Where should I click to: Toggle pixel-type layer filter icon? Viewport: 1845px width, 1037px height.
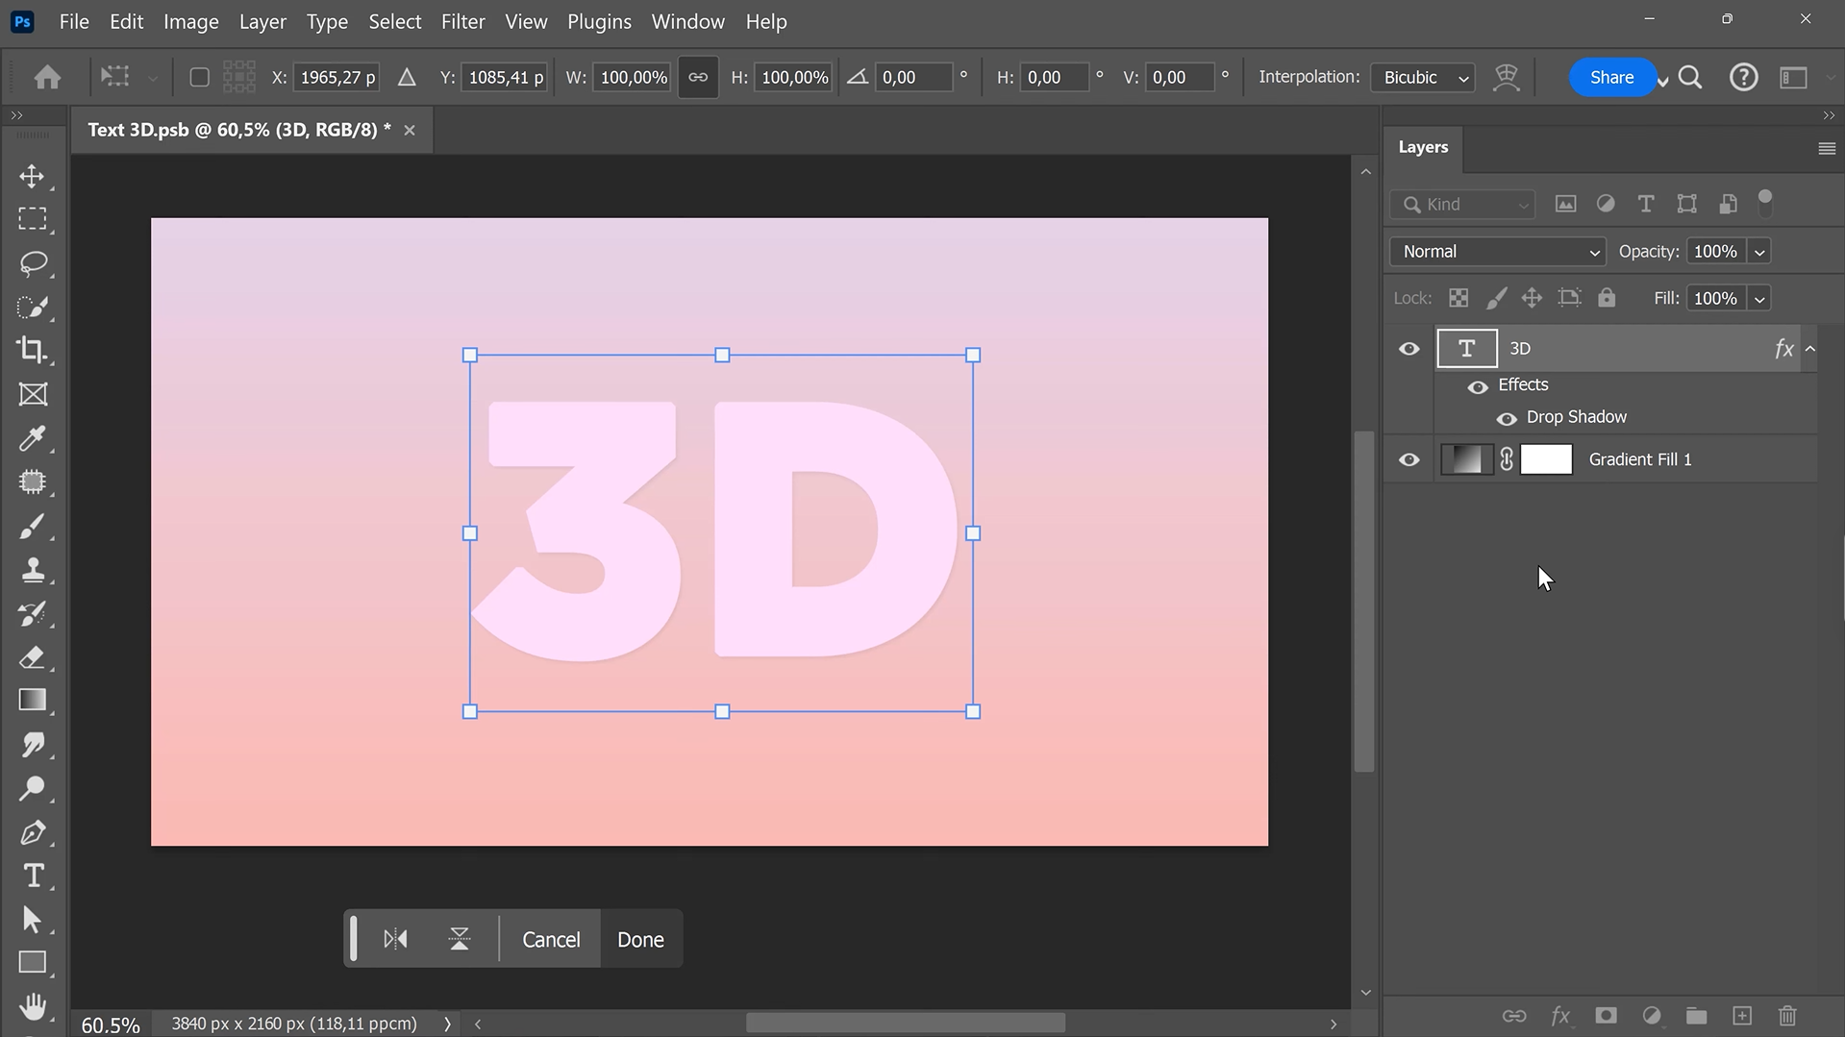1565,204
